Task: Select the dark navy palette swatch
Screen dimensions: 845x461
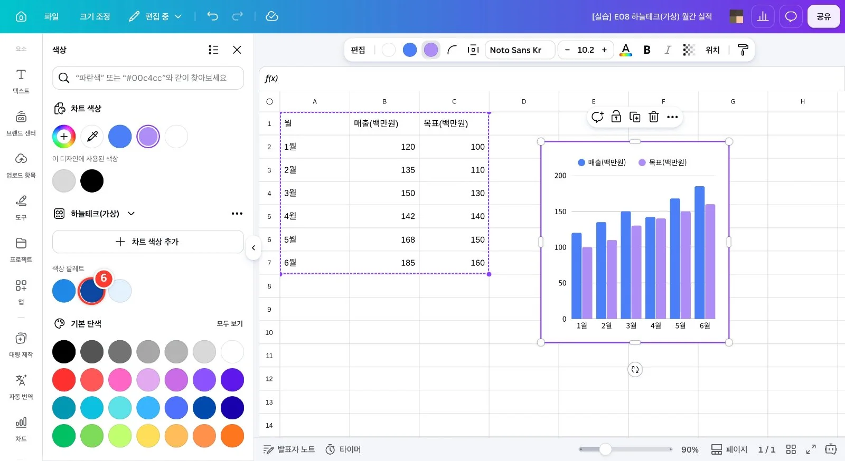Action: tap(92, 291)
